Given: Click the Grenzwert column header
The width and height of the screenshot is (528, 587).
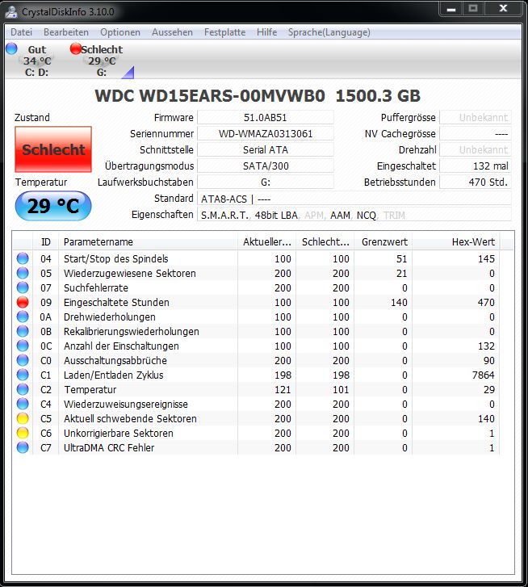Looking at the screenshot, I should pos(383,242).
